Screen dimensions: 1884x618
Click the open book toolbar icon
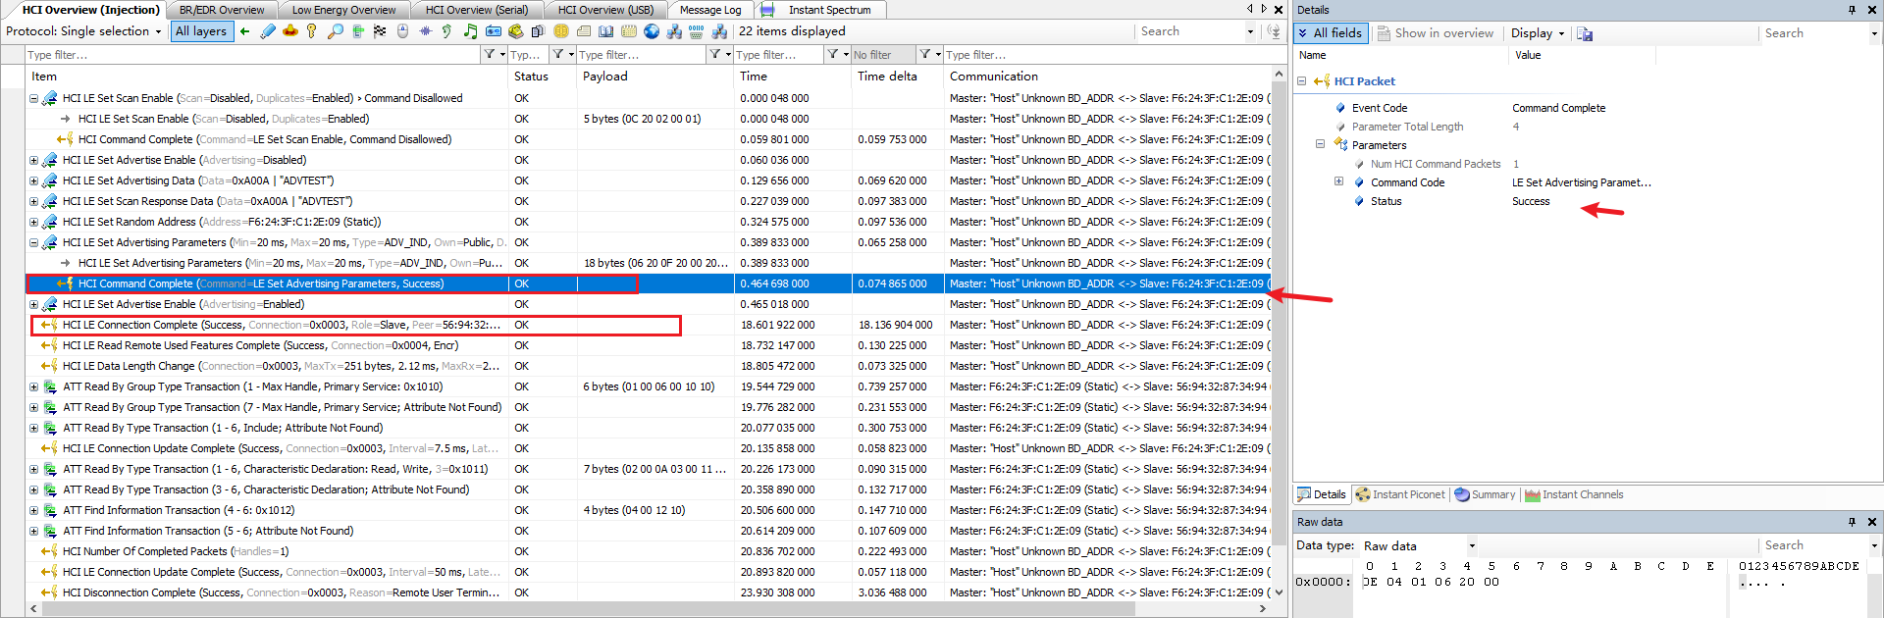click(605, 31)
